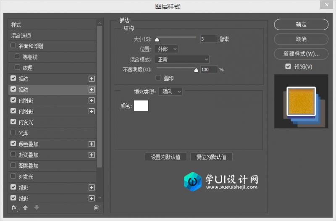Viewport: 336px width, 221px height.
Task: Move the effect down with the down arrow
Action: pos(37,207)
